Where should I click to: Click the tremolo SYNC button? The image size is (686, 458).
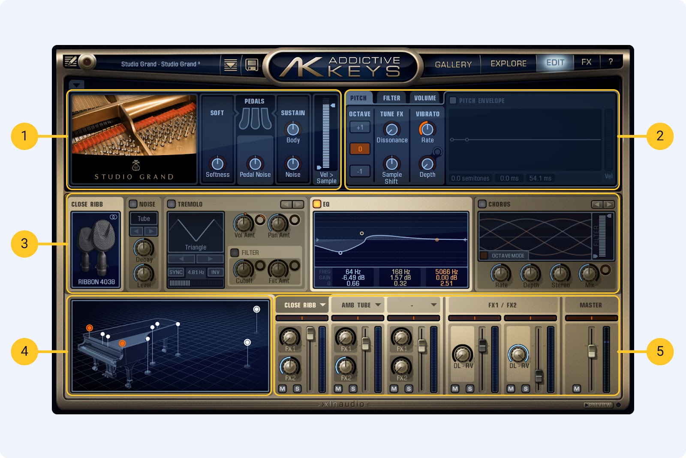176,272
